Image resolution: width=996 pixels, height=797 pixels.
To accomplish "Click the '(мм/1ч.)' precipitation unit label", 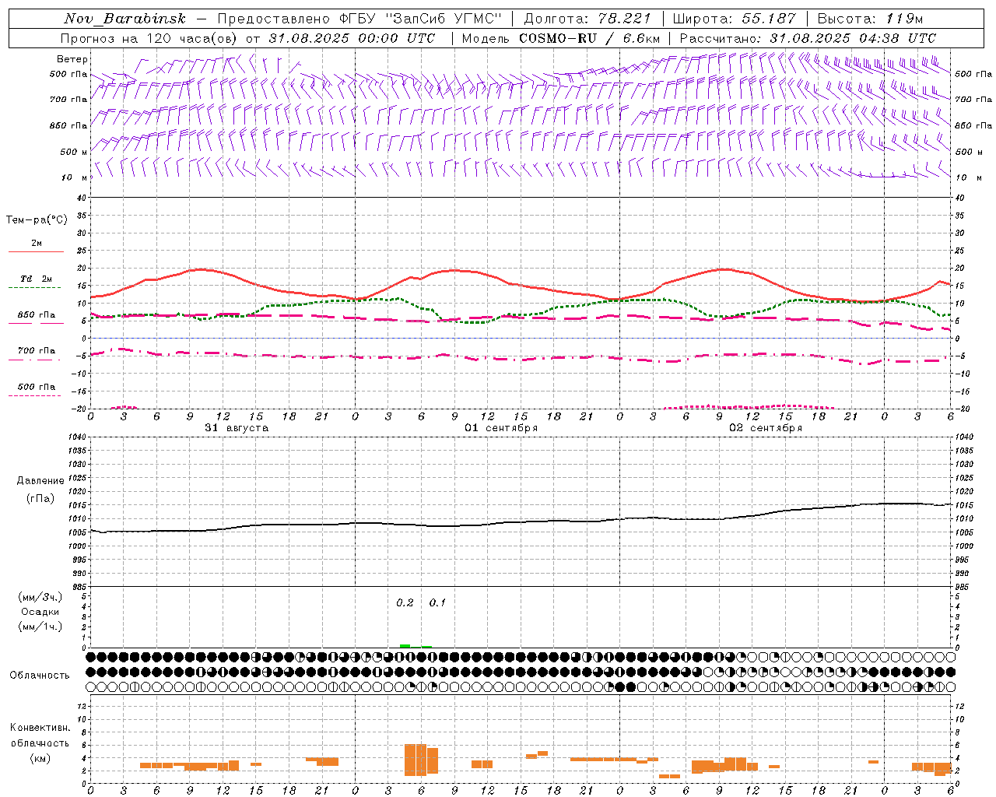I will 40,627.
